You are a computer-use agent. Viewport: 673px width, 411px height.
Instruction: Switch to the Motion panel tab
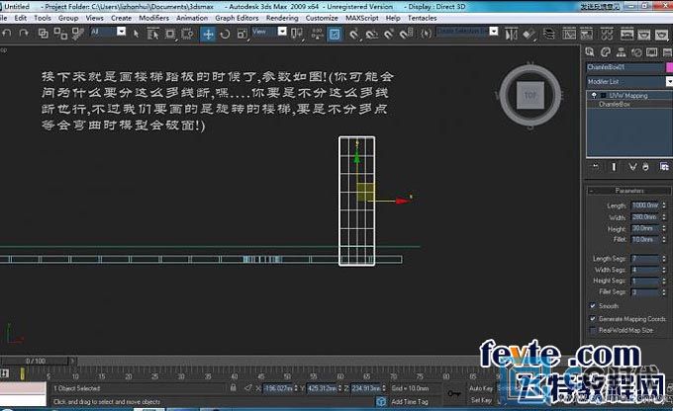(x=636, y=52)
